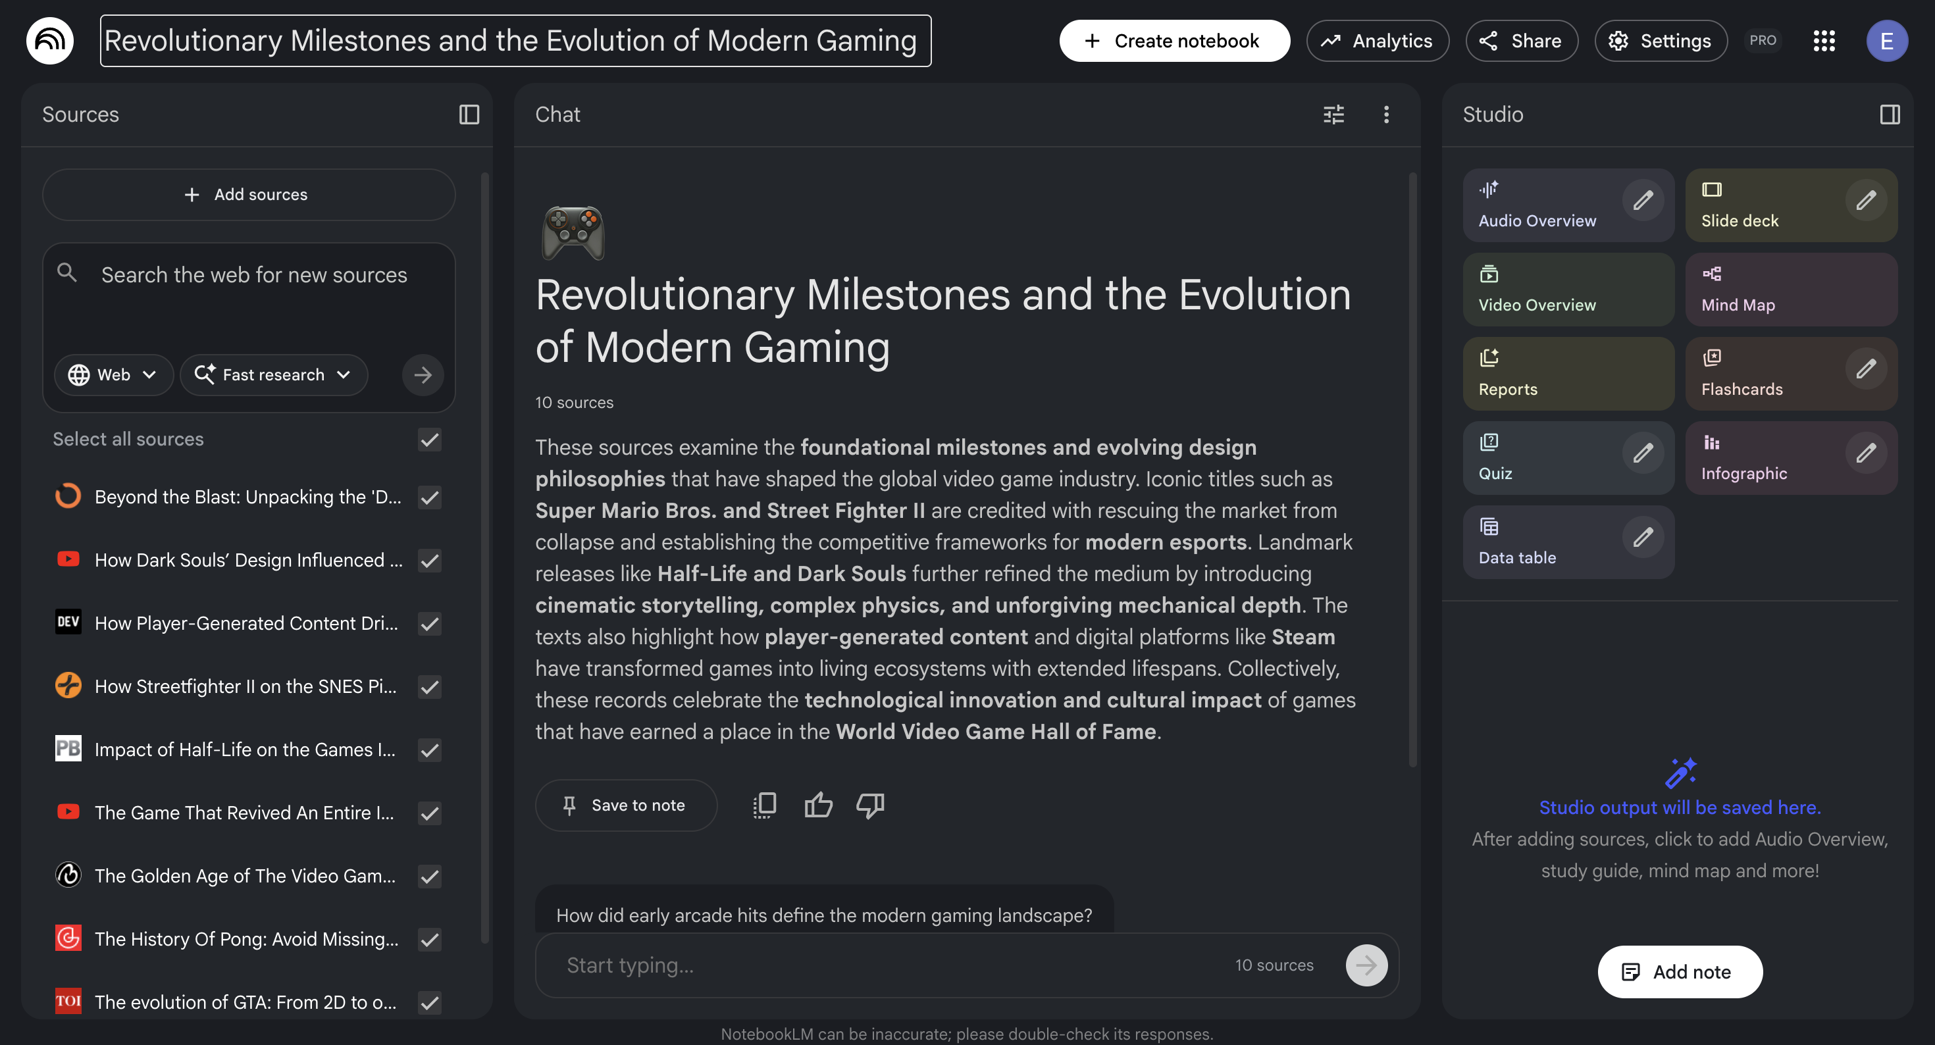Collapse the Studio panel
This screenshot has width=1935, height=1045.
pos(1889,115)
